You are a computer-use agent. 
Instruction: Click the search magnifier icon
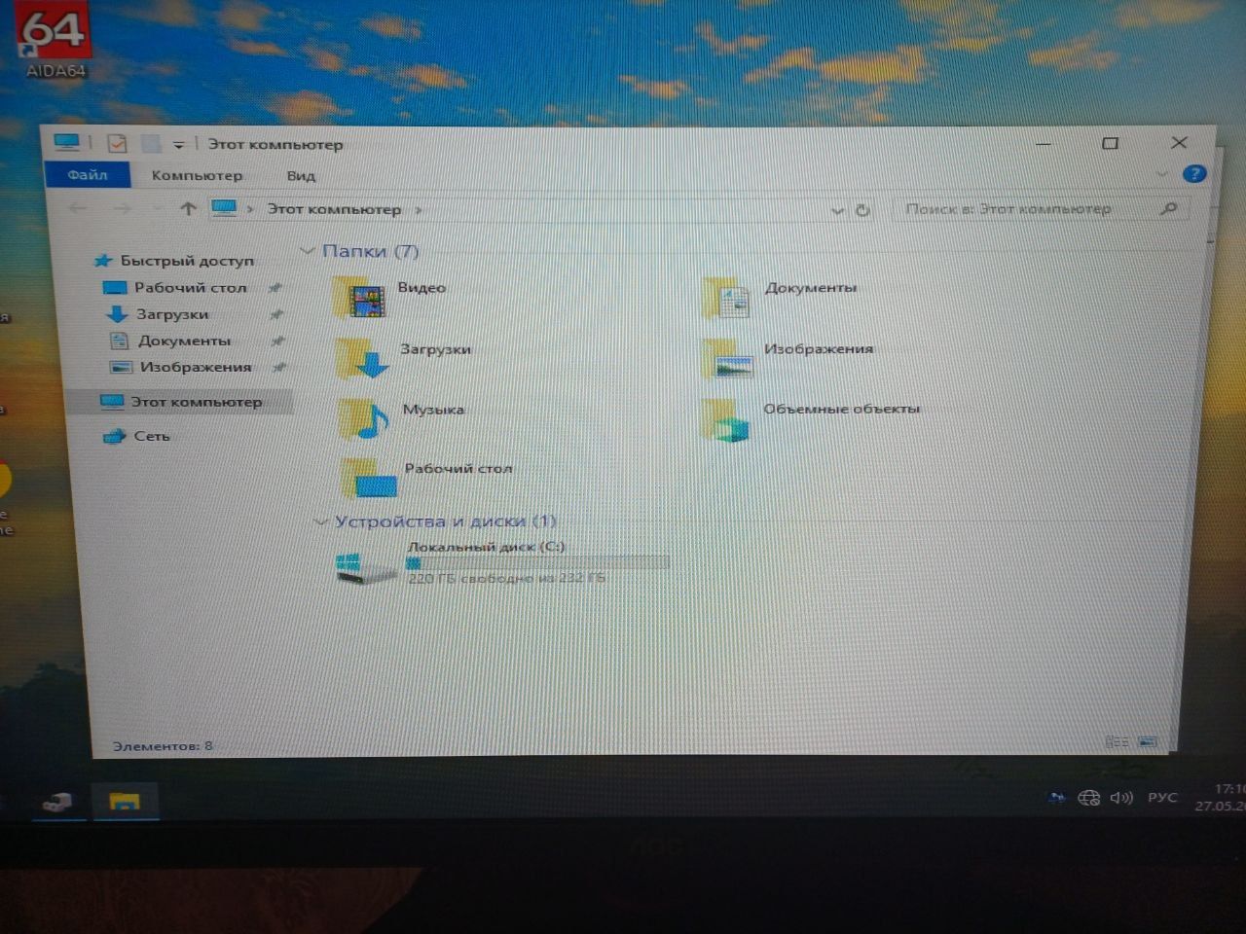pyautogui.click(x=1169, y=208)
